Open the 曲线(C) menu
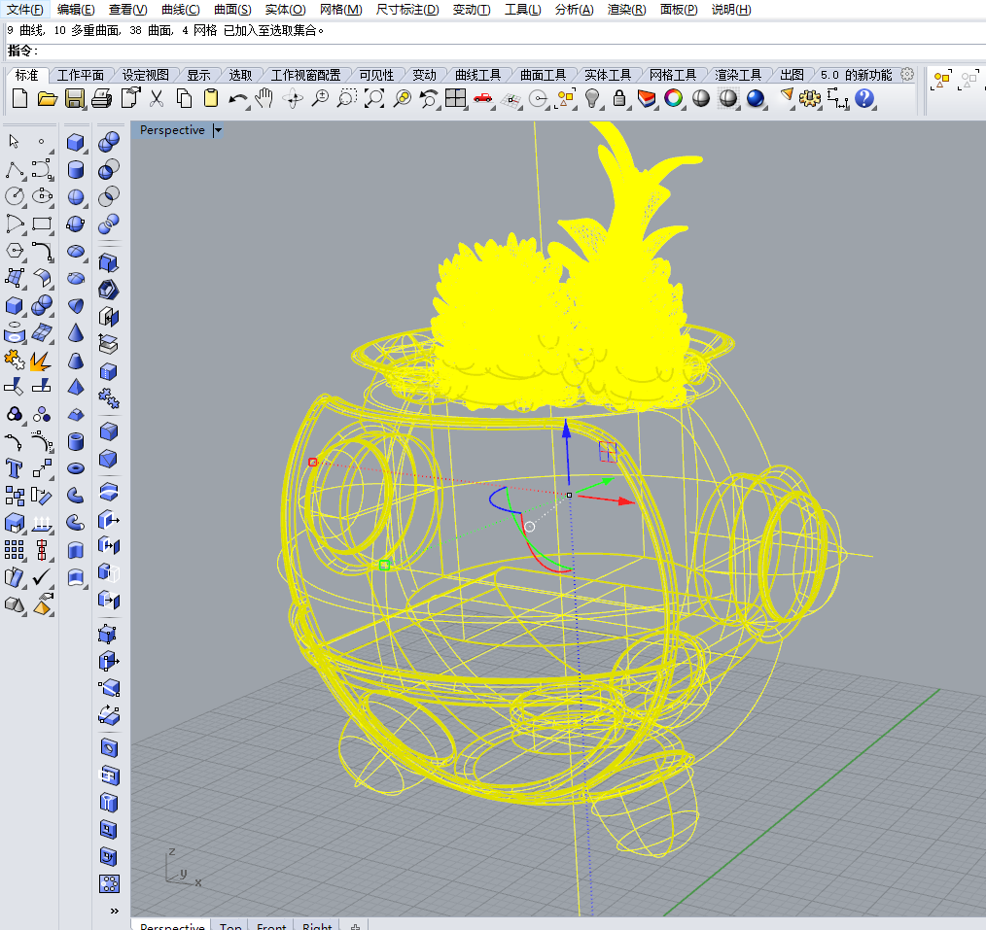Image resolution: width=986 pixels, height=930 pixels. [181, 10]
